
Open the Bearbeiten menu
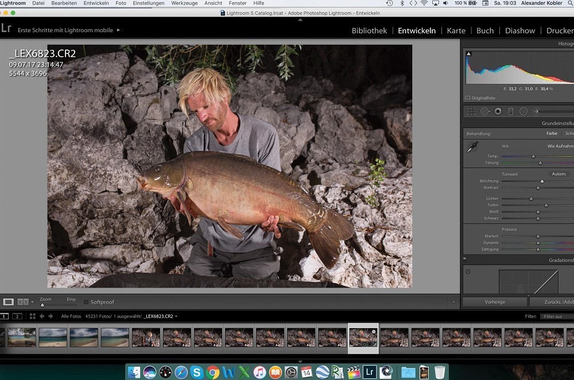tap(64, 3)
